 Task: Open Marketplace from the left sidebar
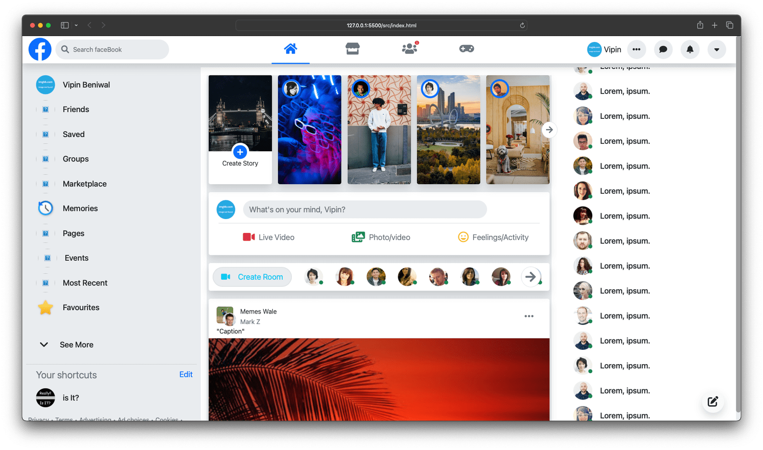pos(84,183)
